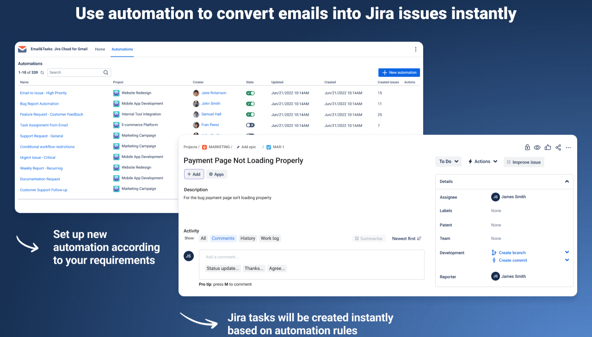Click project icon in Bug Report Automation row
The image size is (592, 337).
117,104
